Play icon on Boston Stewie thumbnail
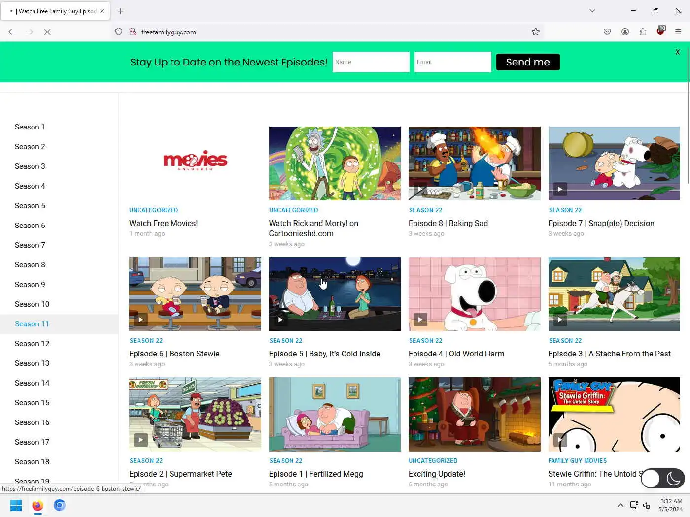 point(141,320)
